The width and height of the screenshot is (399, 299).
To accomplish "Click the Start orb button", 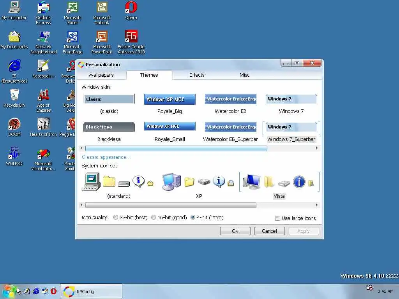I will click(9, 291).
